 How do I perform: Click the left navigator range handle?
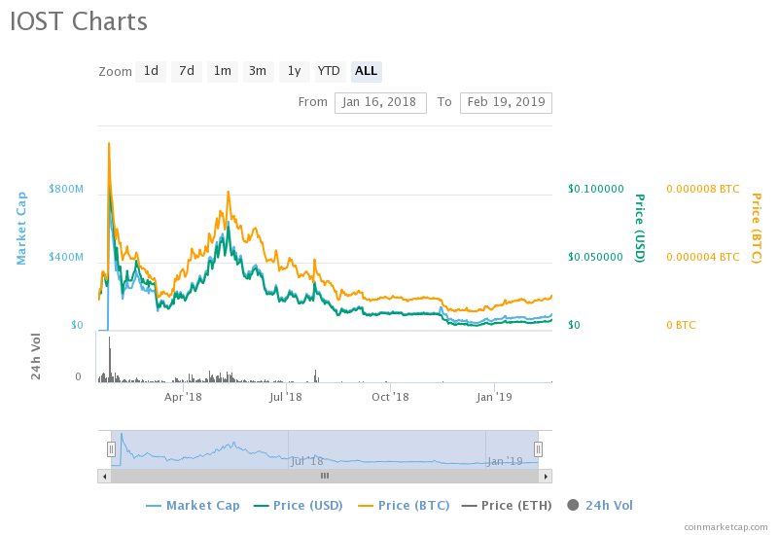[x=111, y=449]
